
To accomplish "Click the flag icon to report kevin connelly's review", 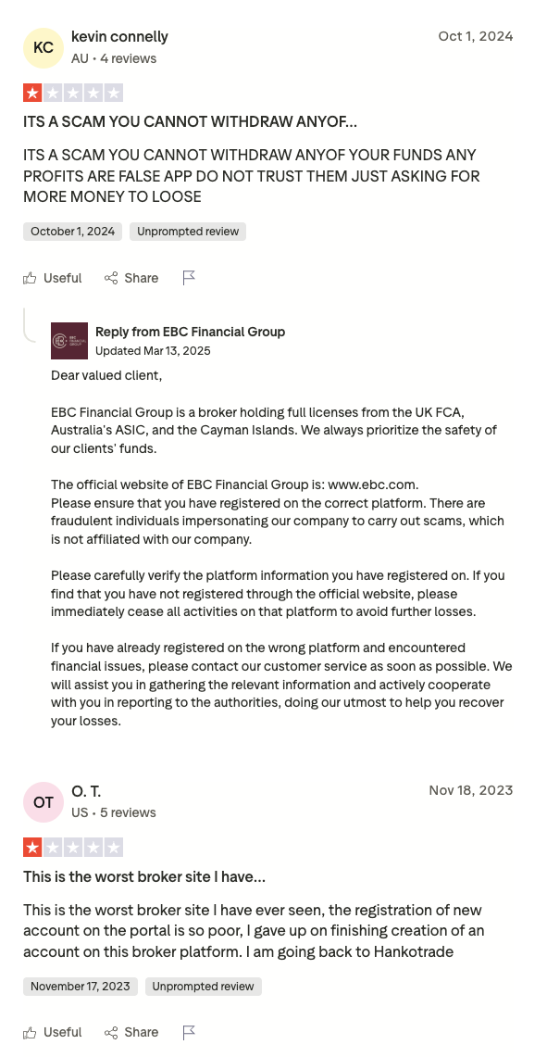I will [x=190, y=277].
